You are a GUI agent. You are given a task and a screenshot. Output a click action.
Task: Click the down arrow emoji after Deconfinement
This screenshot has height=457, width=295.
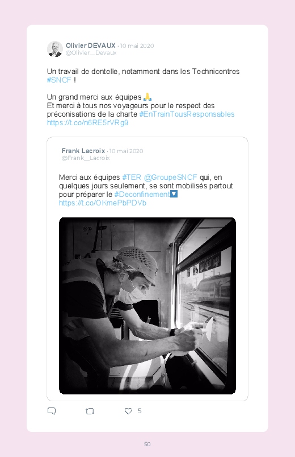pyautogui.click(x=174, y=194)
